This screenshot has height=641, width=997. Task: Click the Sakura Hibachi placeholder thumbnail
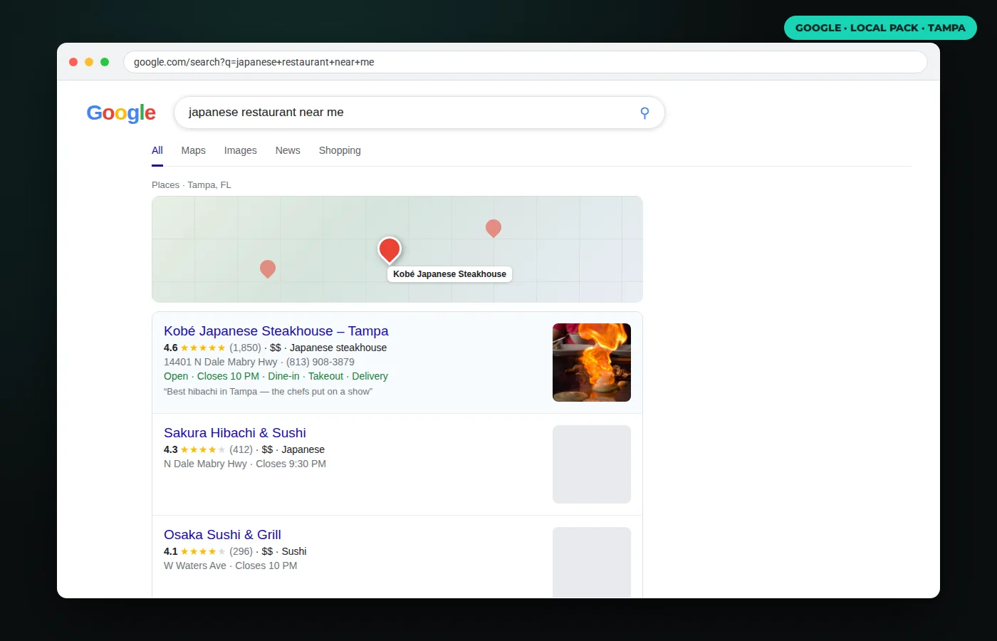592,464
